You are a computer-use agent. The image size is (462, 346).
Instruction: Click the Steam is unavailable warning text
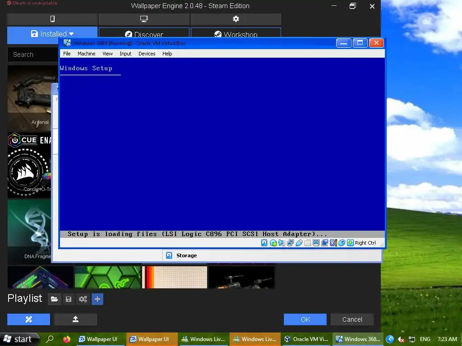[32, 3]
